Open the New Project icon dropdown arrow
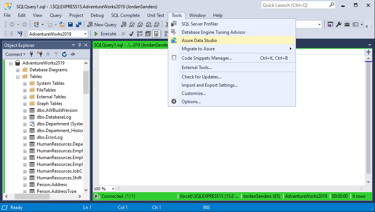This screenshot has height=212, width=375. pos(43,24)
